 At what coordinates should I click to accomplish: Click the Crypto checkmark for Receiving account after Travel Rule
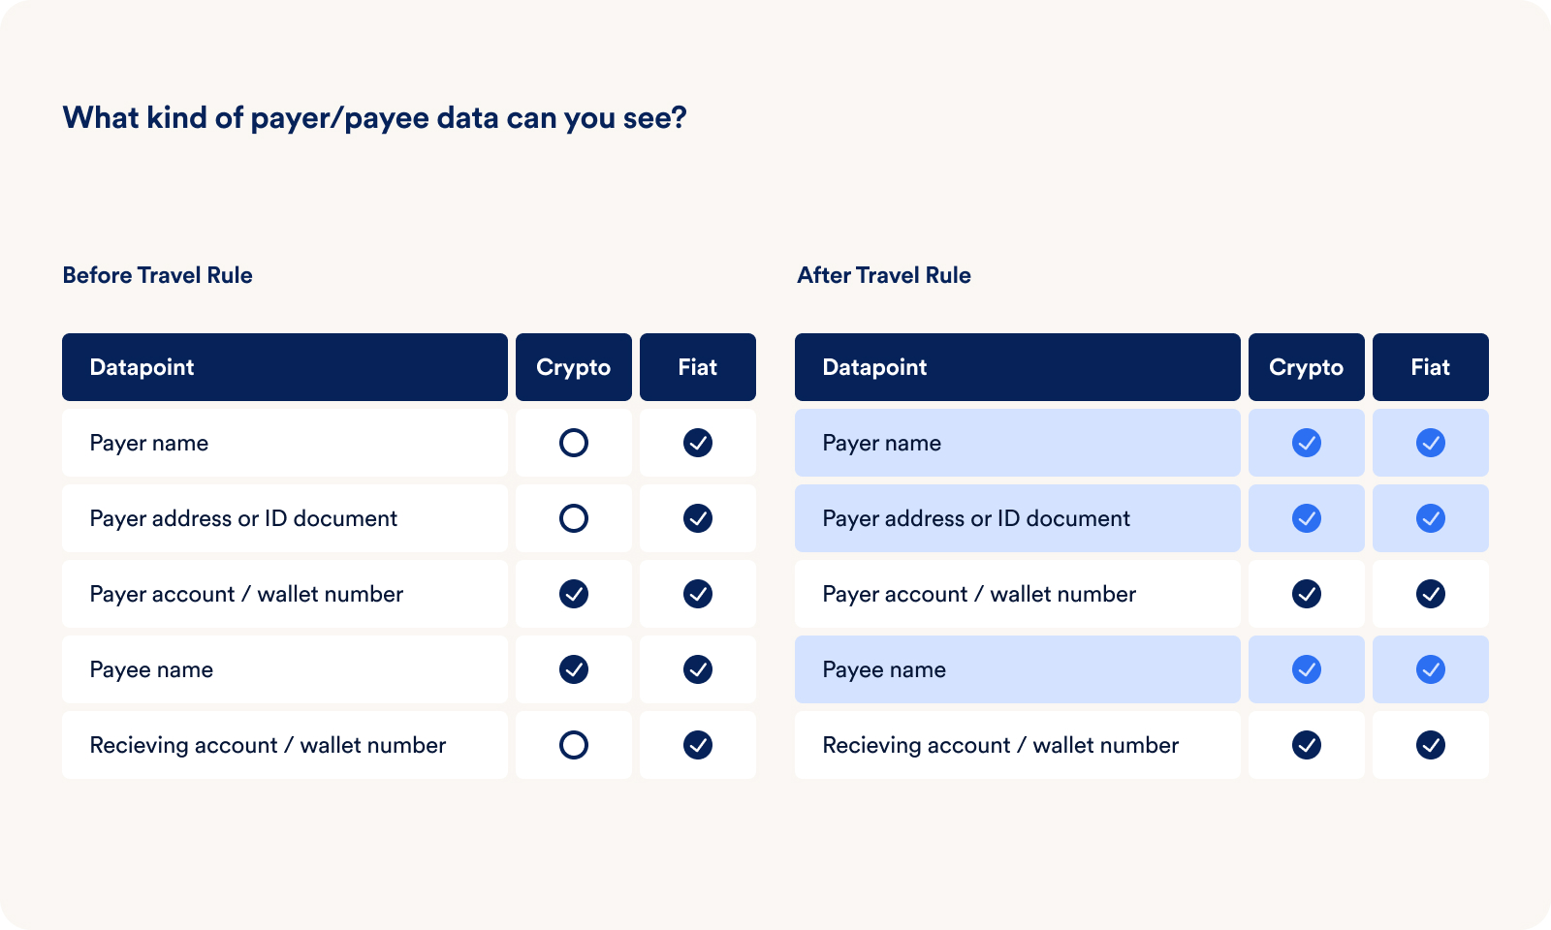(1306, 745)
